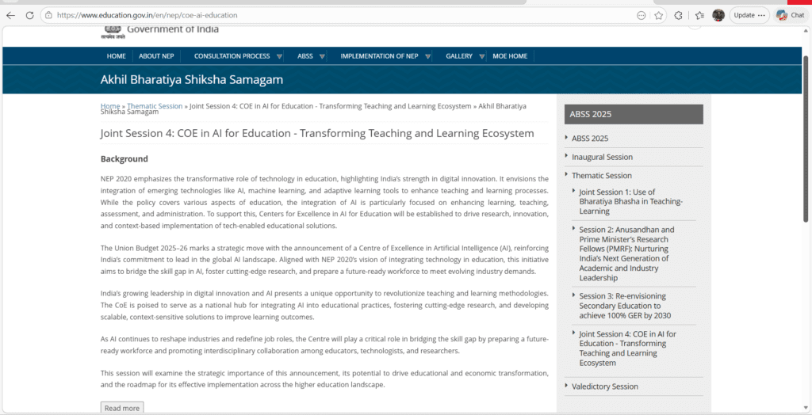Add this page to favorites star icon
This screenshot has height=415, width=812.
point(659,15)
